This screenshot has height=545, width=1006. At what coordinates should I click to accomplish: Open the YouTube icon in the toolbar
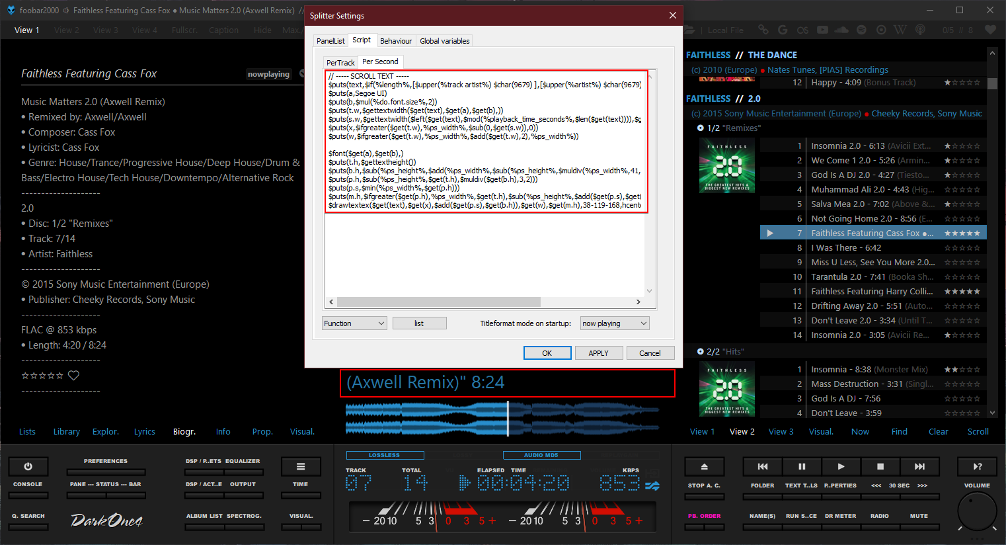coord(822,30)
